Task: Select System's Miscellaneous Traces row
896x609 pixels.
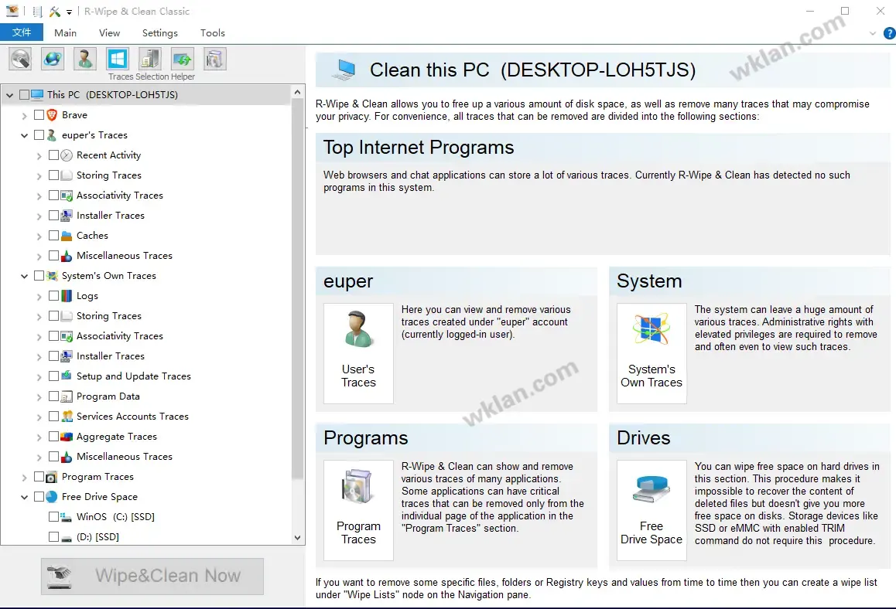Action: 125,457
